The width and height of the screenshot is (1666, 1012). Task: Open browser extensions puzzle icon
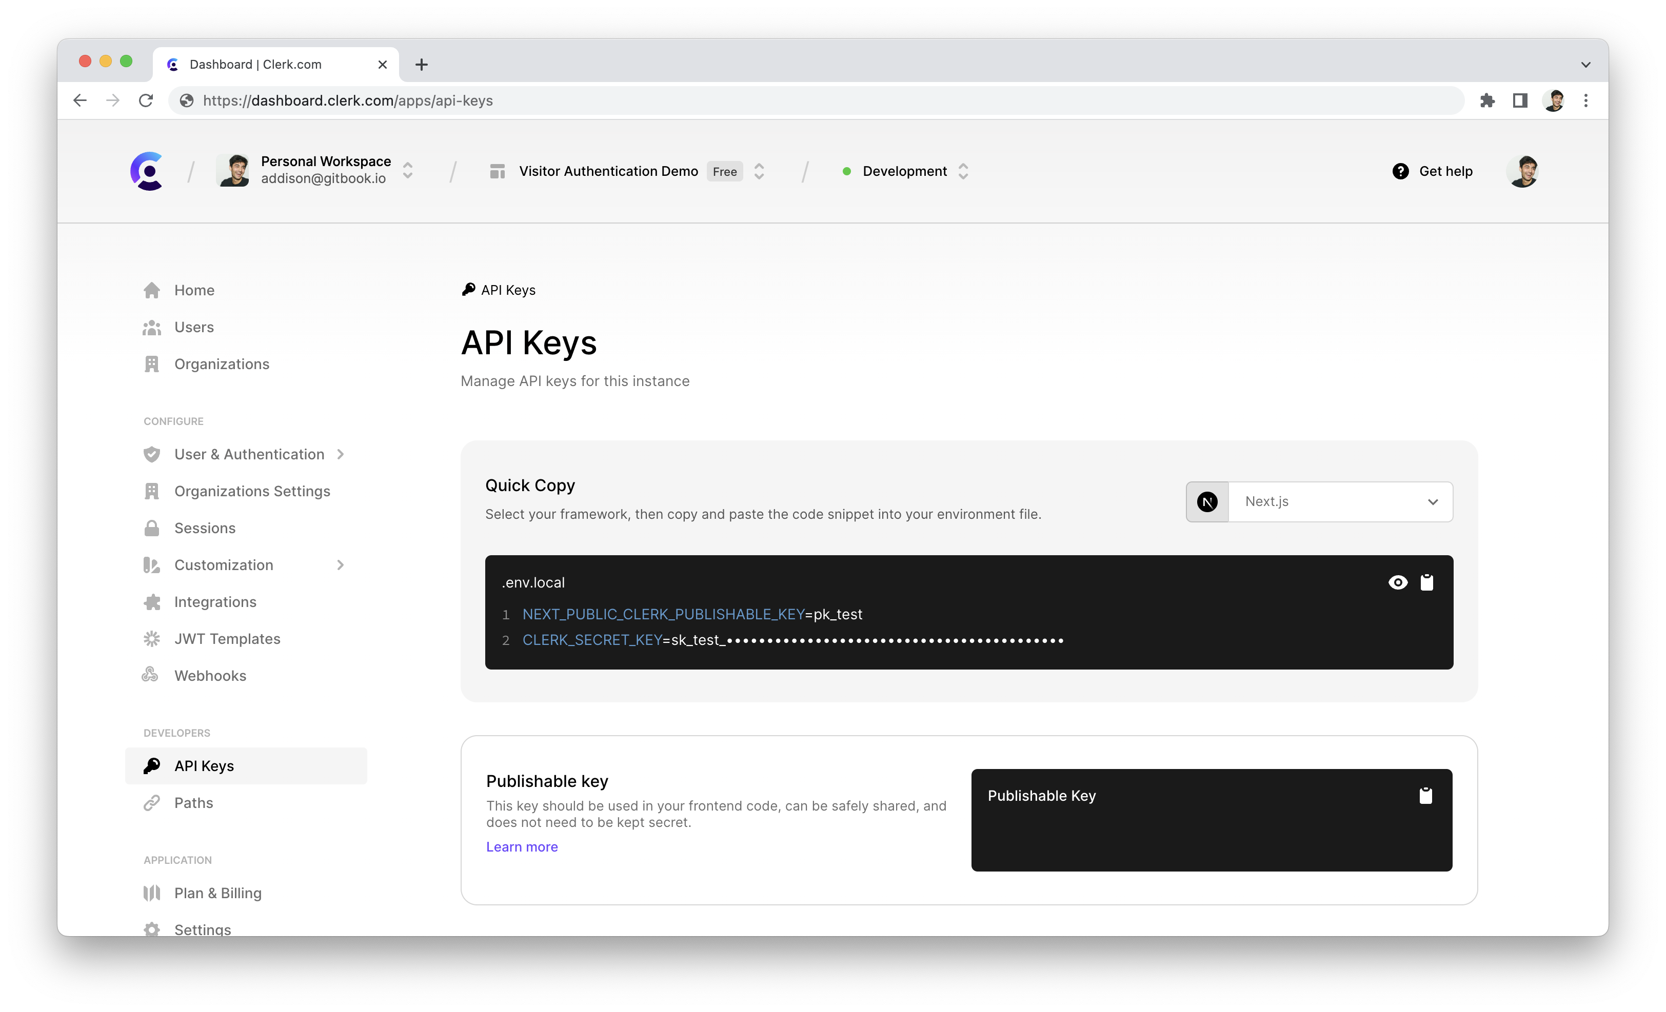pos(1487,100)
